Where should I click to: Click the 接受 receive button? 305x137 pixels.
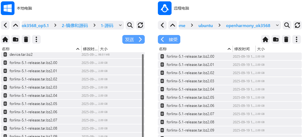coord(169,39)
